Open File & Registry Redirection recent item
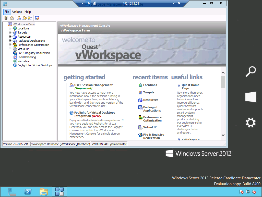The width and height of the screenshot is (262, 197). click(x=153, y=136)
